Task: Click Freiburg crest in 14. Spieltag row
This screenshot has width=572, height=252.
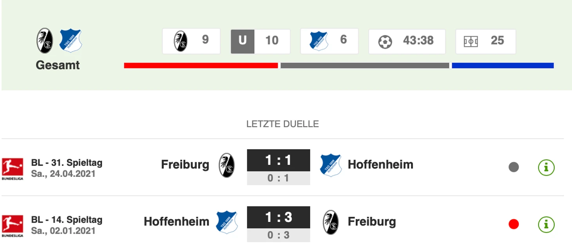Action: point(331,222)
